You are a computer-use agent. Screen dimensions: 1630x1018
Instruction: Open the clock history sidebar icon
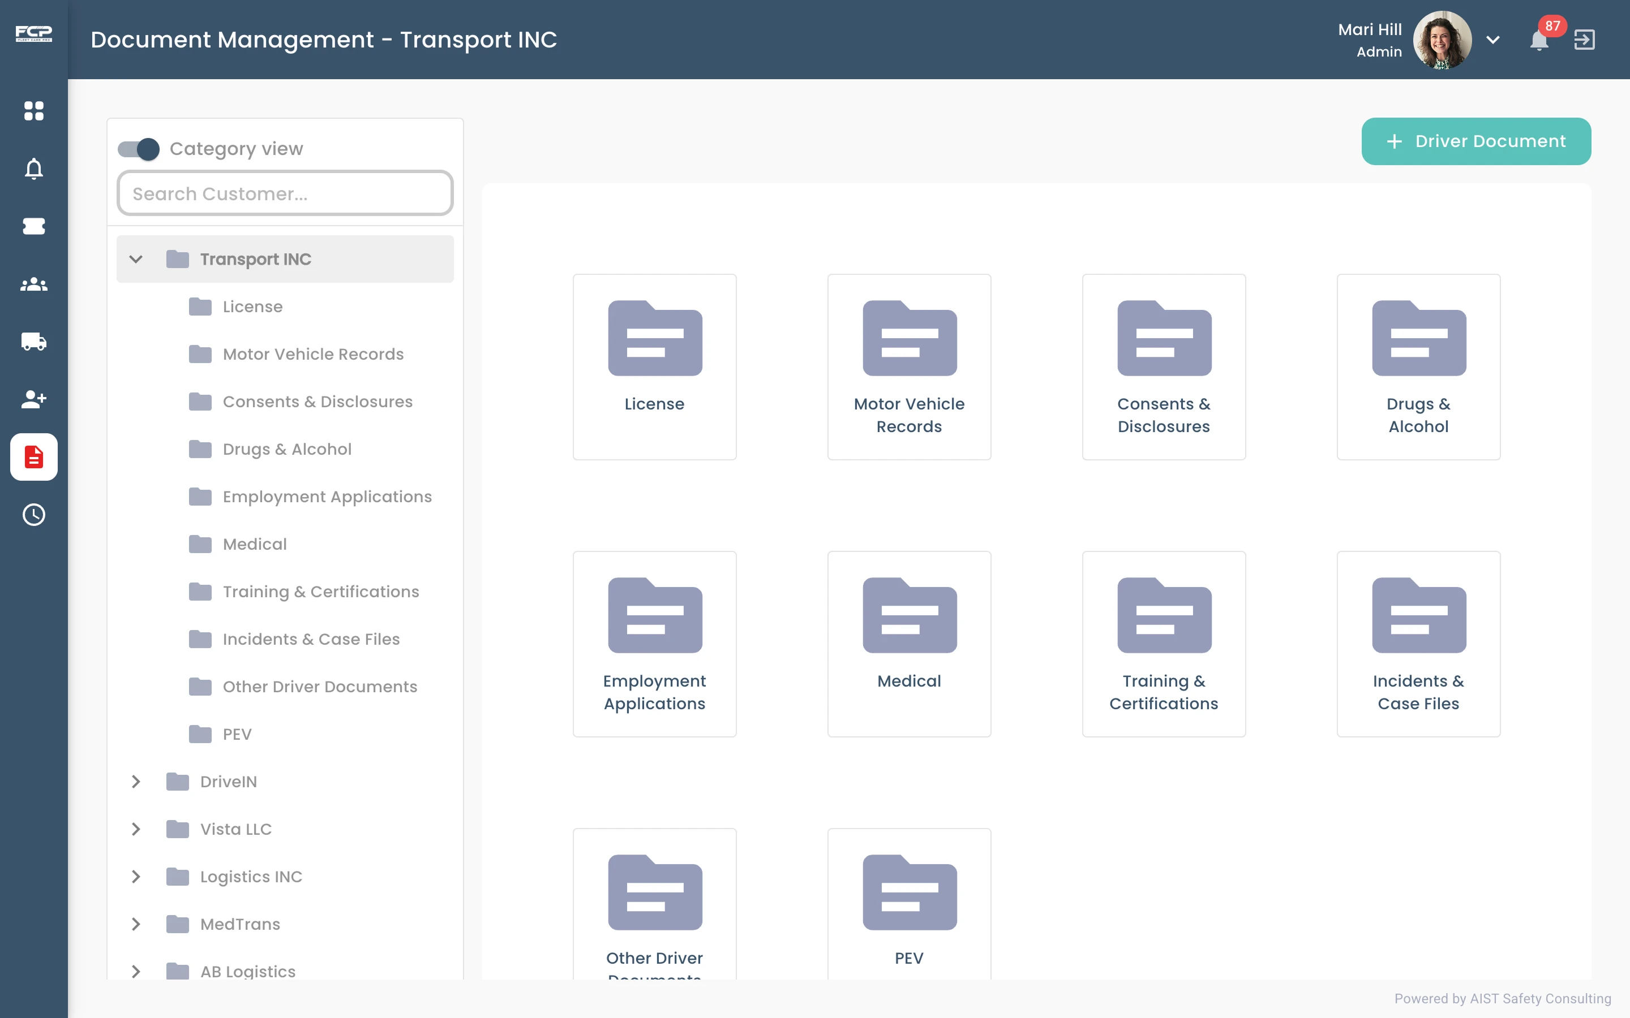tap(34, 515)
